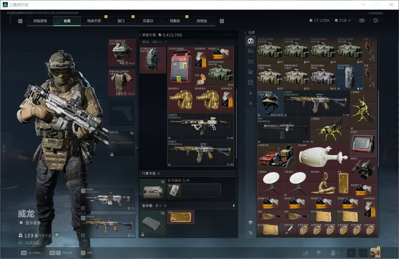Image resolution: width=399 pixels, height=259 pixels.
Task: Open the warehouse padlock icon in sidebar
Action: click(251, 93)
